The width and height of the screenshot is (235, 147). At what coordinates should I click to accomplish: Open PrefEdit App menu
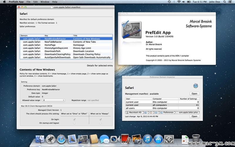coord(16,2)
